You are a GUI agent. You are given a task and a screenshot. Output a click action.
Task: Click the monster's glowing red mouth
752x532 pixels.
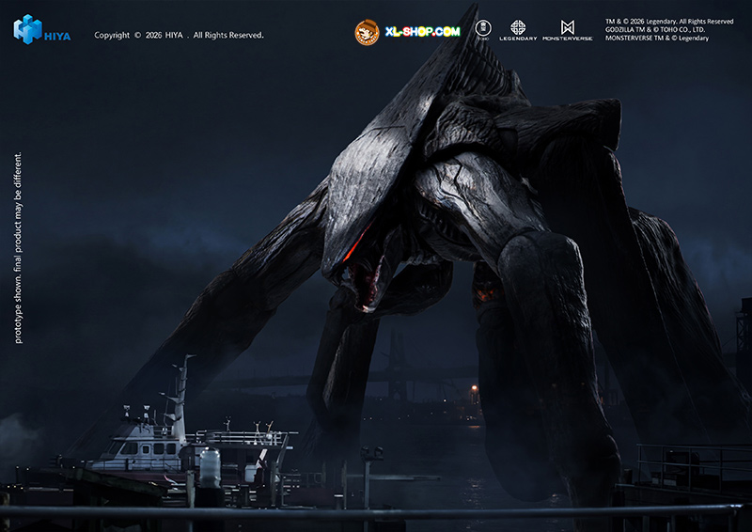364,270
